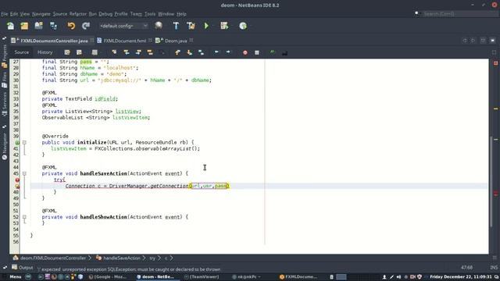Click the editor vertical scrollbar
Image resolution: width=500 pixels, height=281 pixels.
[x=491, y=182]
